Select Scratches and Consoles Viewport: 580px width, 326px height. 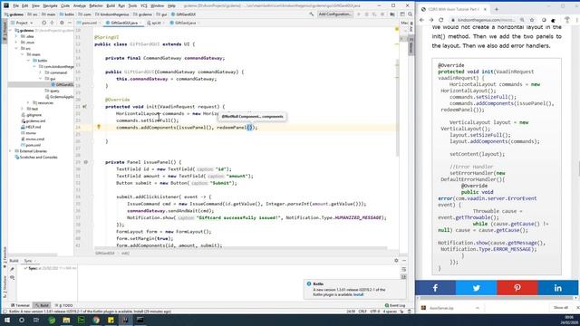36,157
